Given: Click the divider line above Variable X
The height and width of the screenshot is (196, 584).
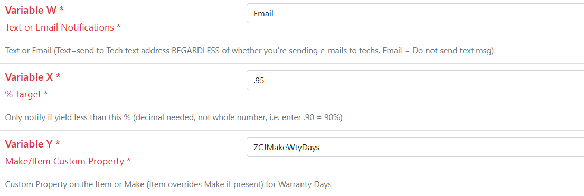Looking at the screenshot, I should point(292,64).
